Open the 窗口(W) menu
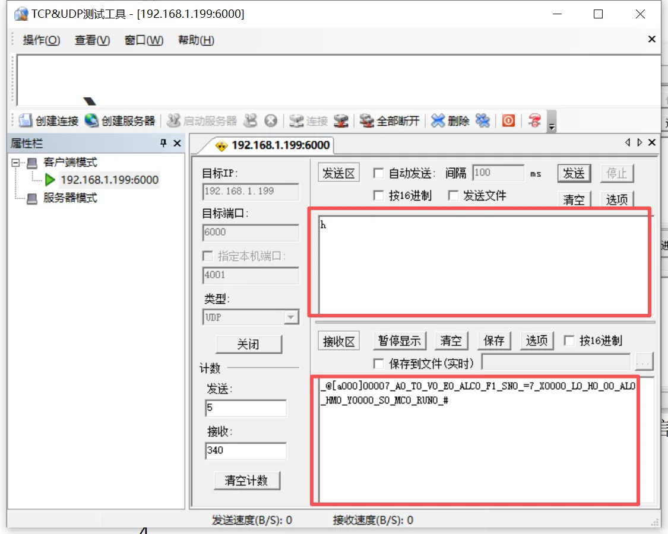The width and height of the screenshot is (668, 534). [x=144, y=40]
